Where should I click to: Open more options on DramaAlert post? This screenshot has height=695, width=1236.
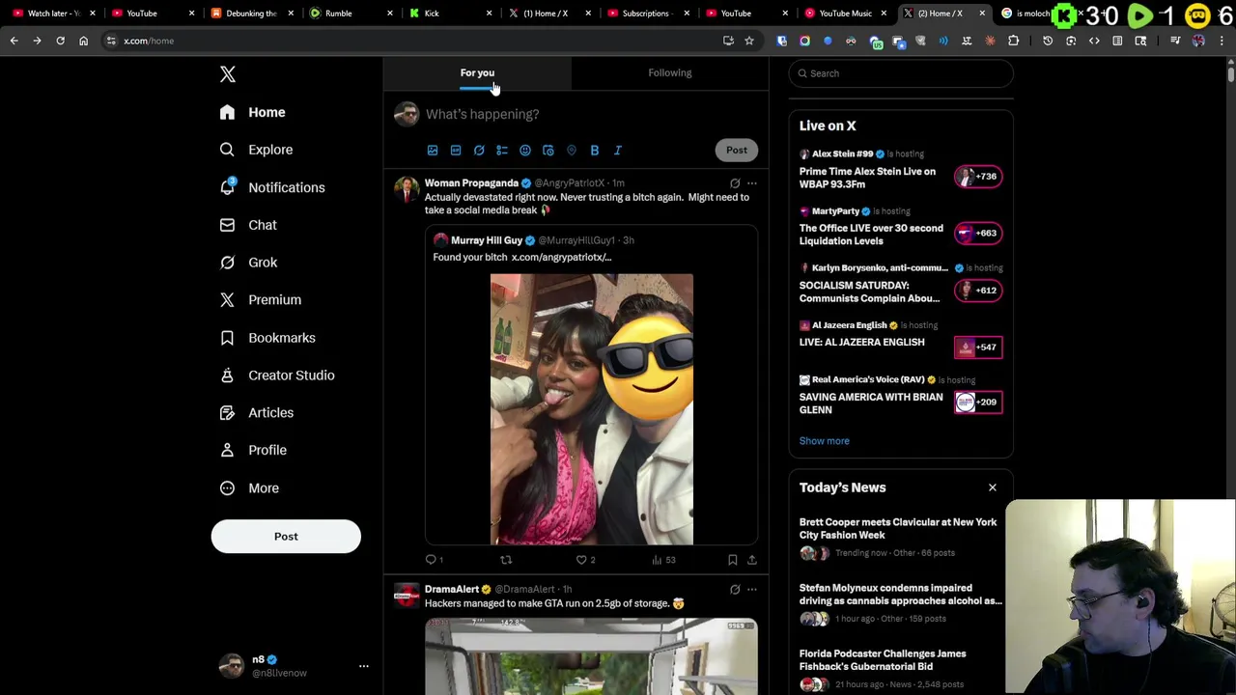752,589
